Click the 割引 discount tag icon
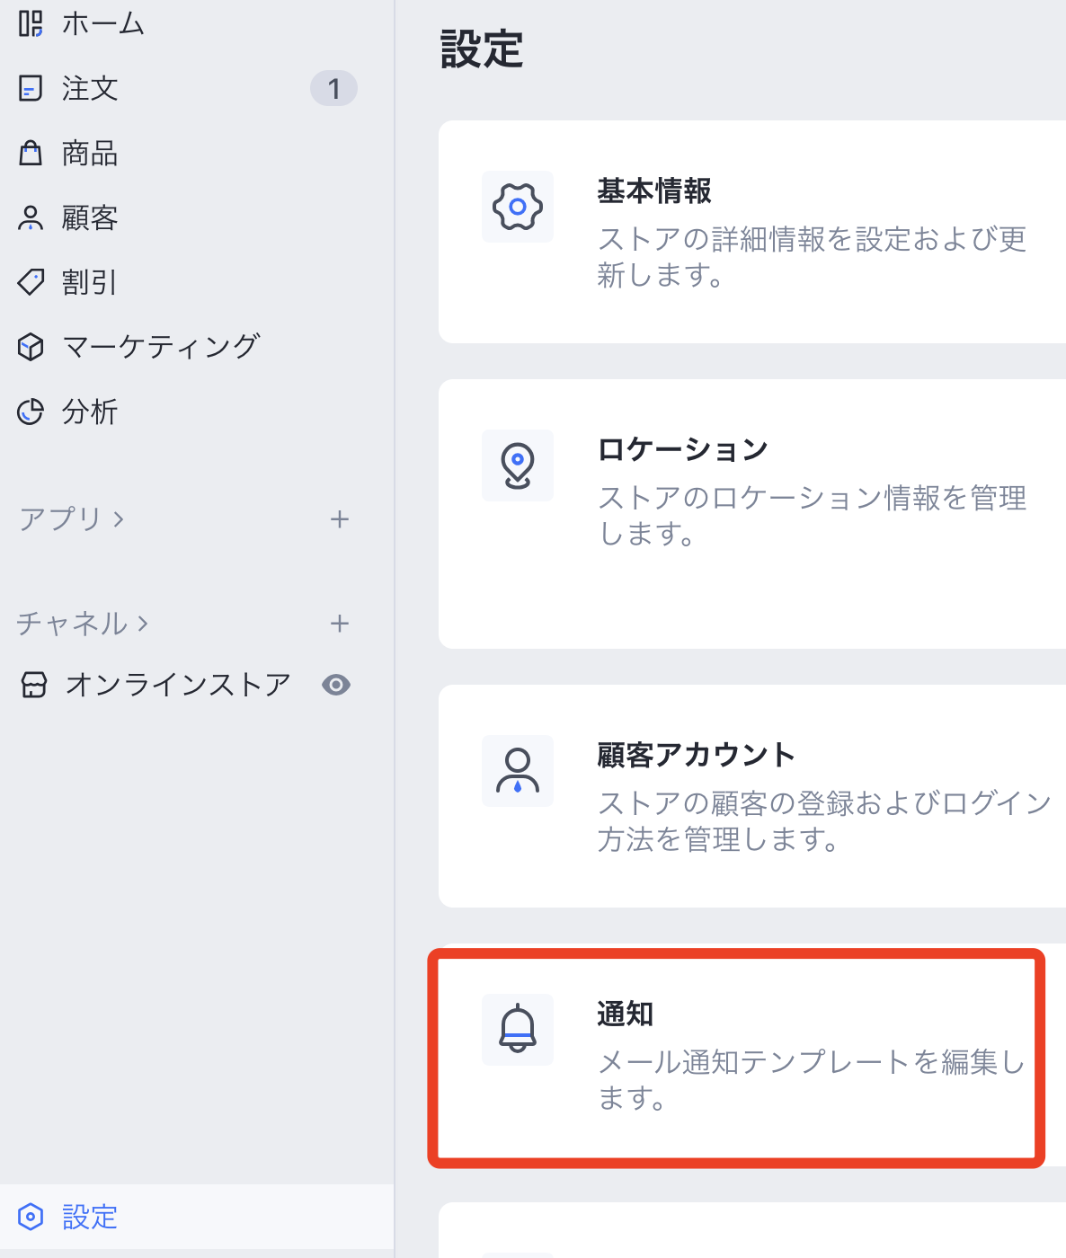 (31, 282)
